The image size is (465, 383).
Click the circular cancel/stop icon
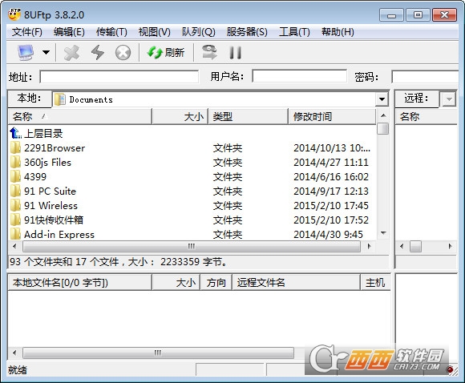(x=123, y=53)
